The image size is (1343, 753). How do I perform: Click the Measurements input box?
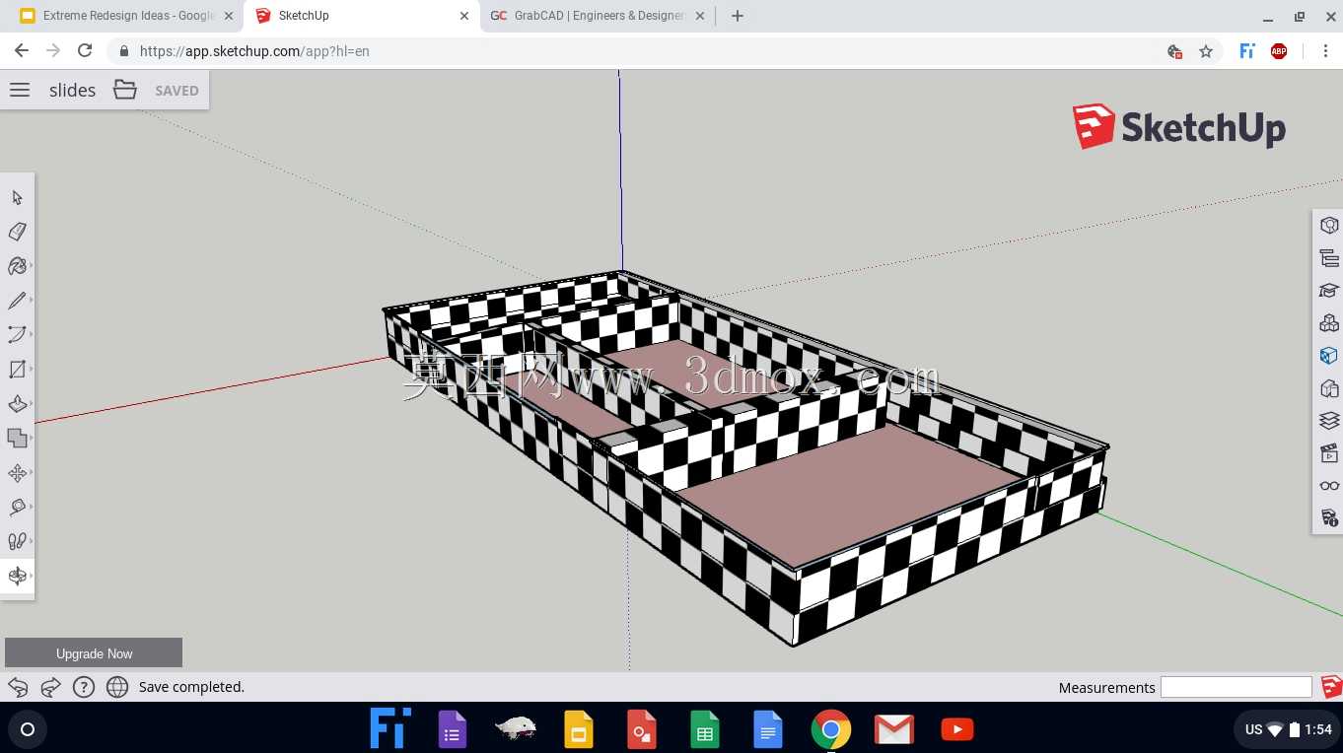[1237, 687]
